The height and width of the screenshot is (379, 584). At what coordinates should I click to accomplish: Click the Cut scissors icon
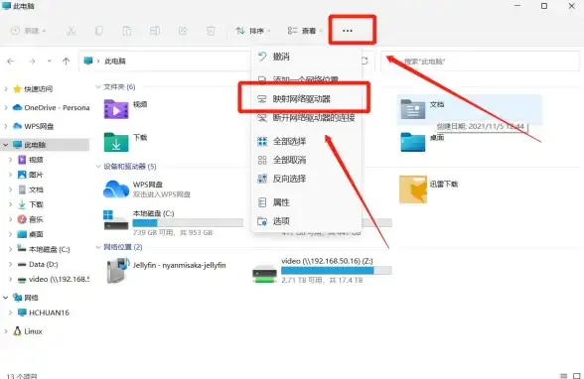click(71, 31)
